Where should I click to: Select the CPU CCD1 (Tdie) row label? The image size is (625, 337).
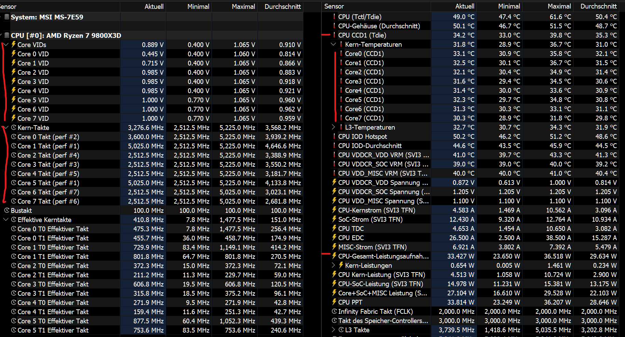362,35
